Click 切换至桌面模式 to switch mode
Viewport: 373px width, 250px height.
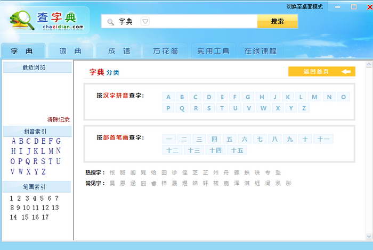(x=304, y=7)
